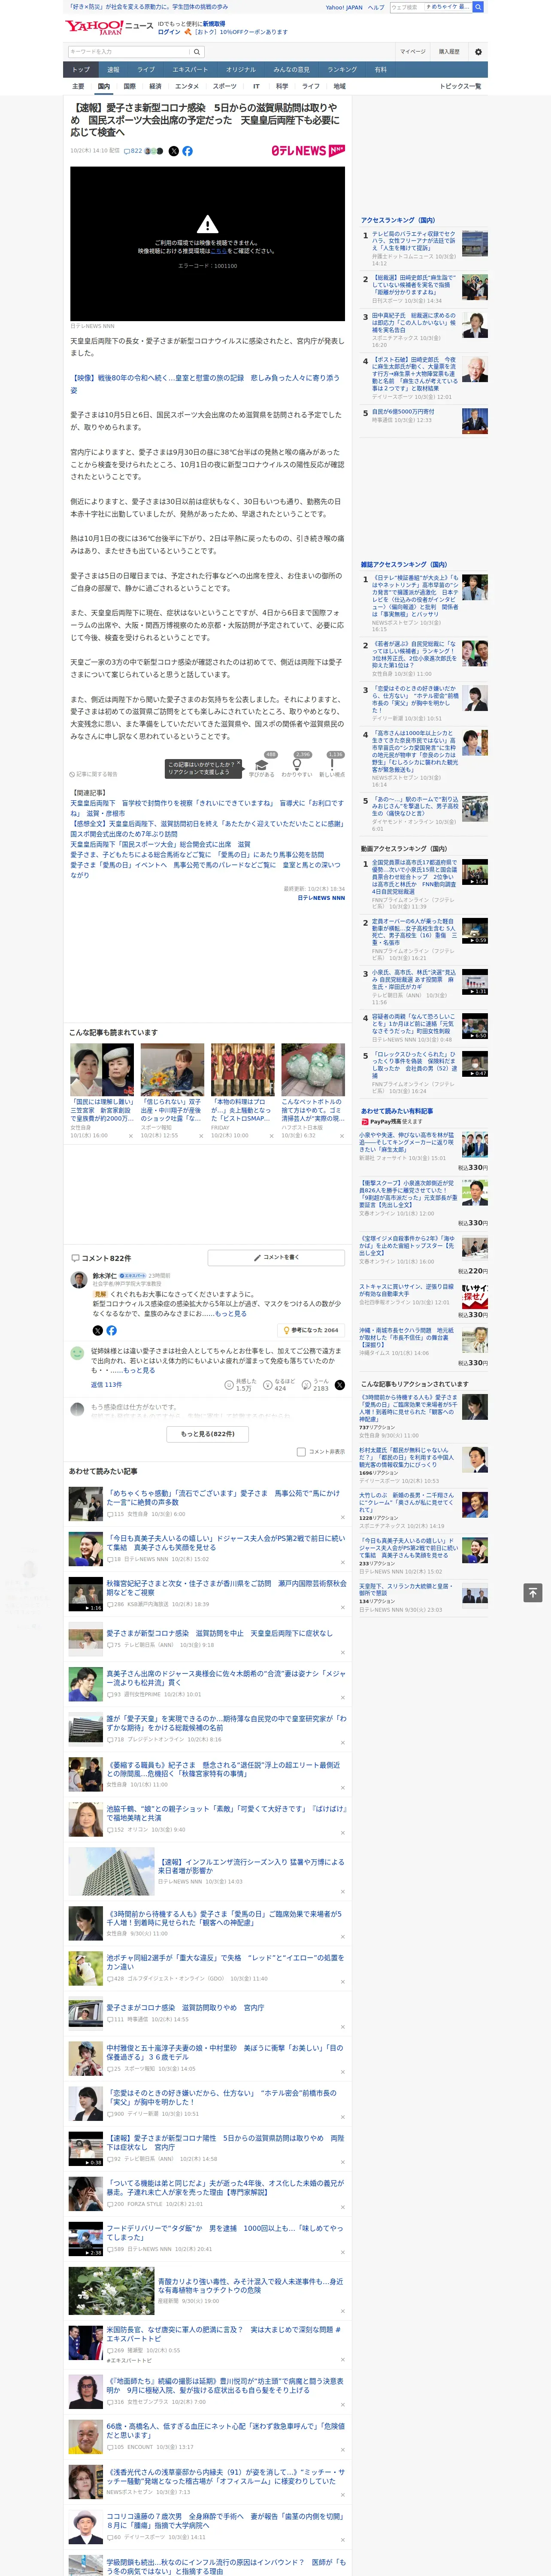Open 日テレNEWS NNN source link below article

[x=321, y=898]
